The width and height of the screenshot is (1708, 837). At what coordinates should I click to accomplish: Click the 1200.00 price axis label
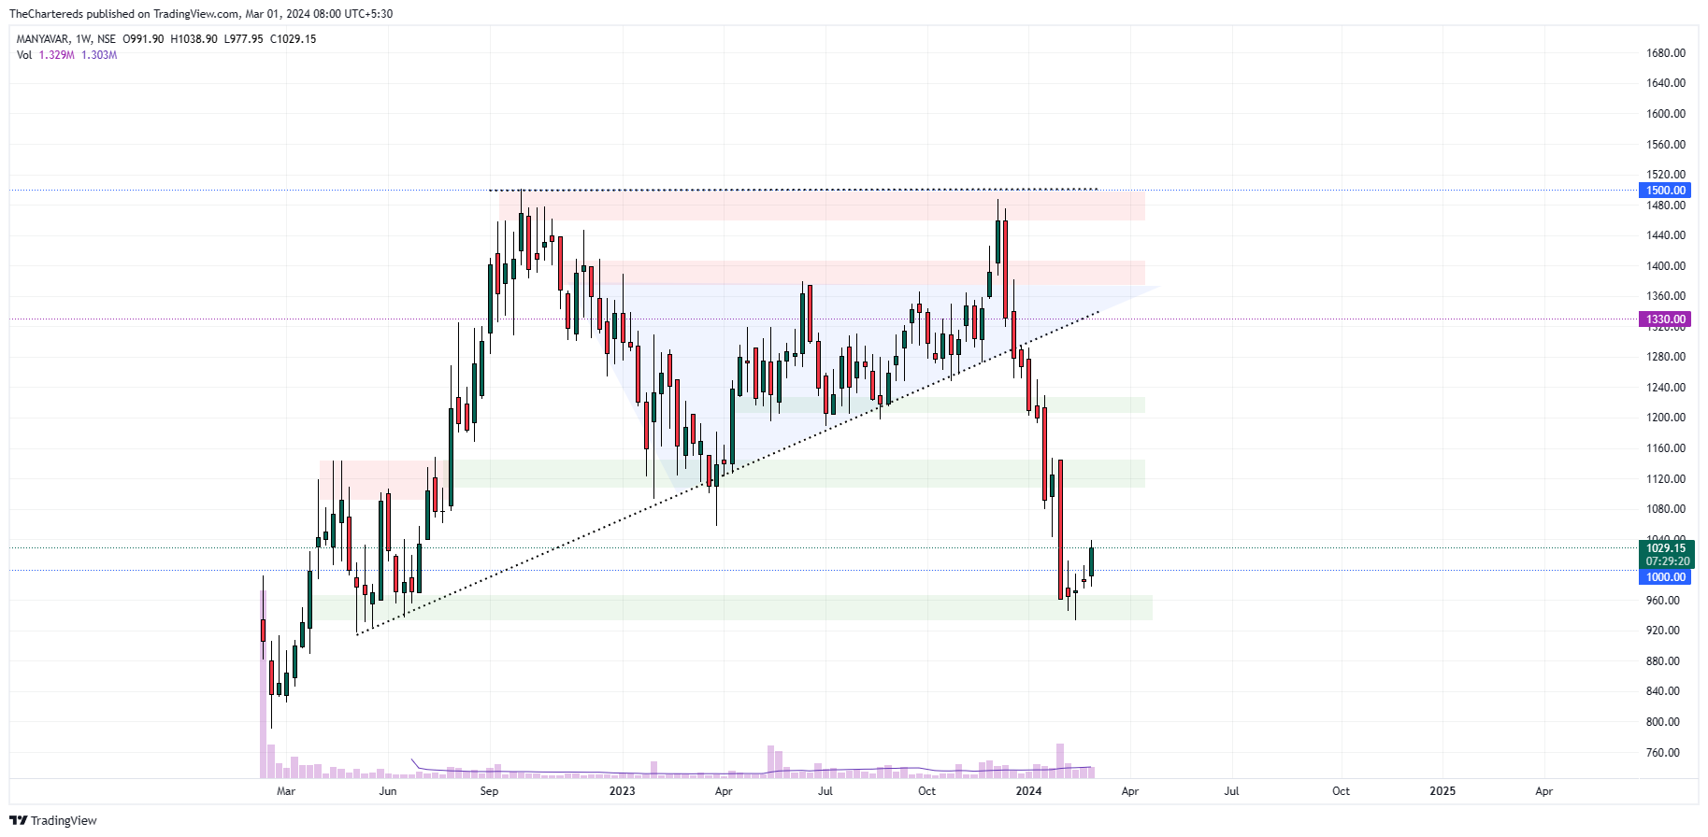1666,418
